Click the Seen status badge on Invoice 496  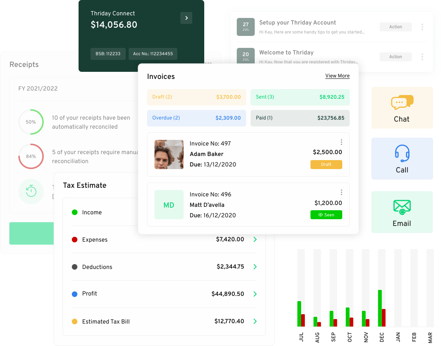pos(326,215)
